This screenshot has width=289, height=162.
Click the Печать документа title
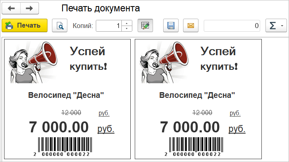(101, 9)
